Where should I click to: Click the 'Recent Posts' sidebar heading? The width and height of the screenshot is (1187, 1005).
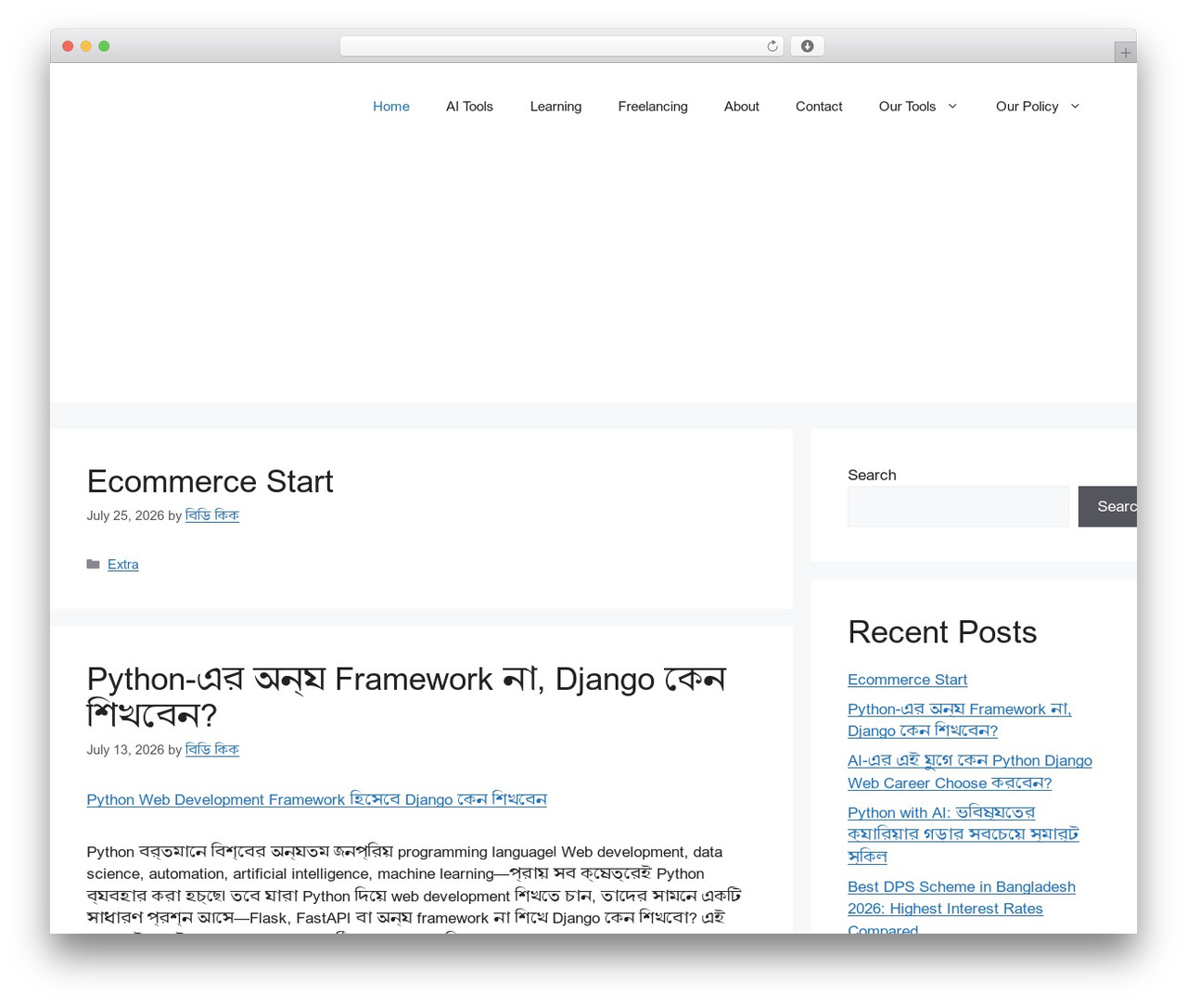click(x=942, y=632)
